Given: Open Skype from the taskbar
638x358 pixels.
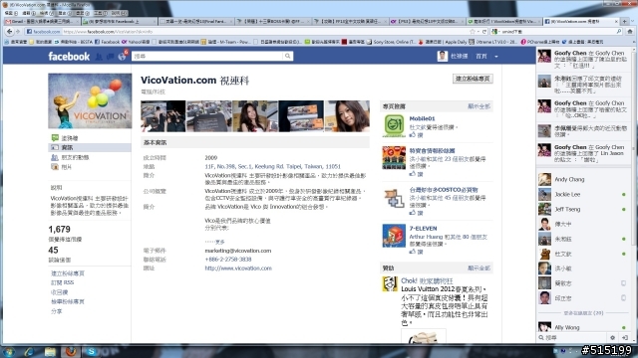Looking at the screenshot, I should [x=92, y=351].
